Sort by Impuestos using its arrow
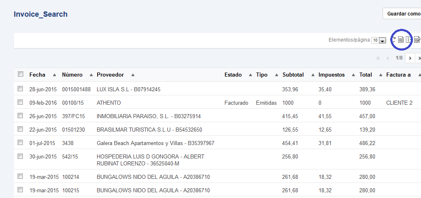 [x=353, y=75]
